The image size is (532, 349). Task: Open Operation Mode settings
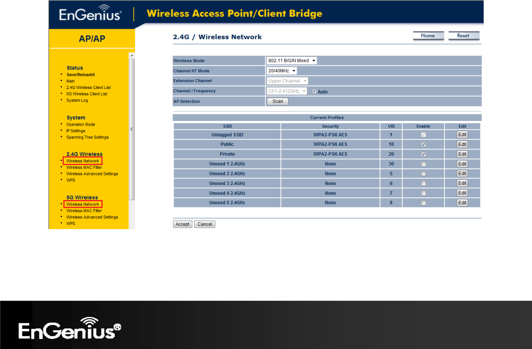80,124
